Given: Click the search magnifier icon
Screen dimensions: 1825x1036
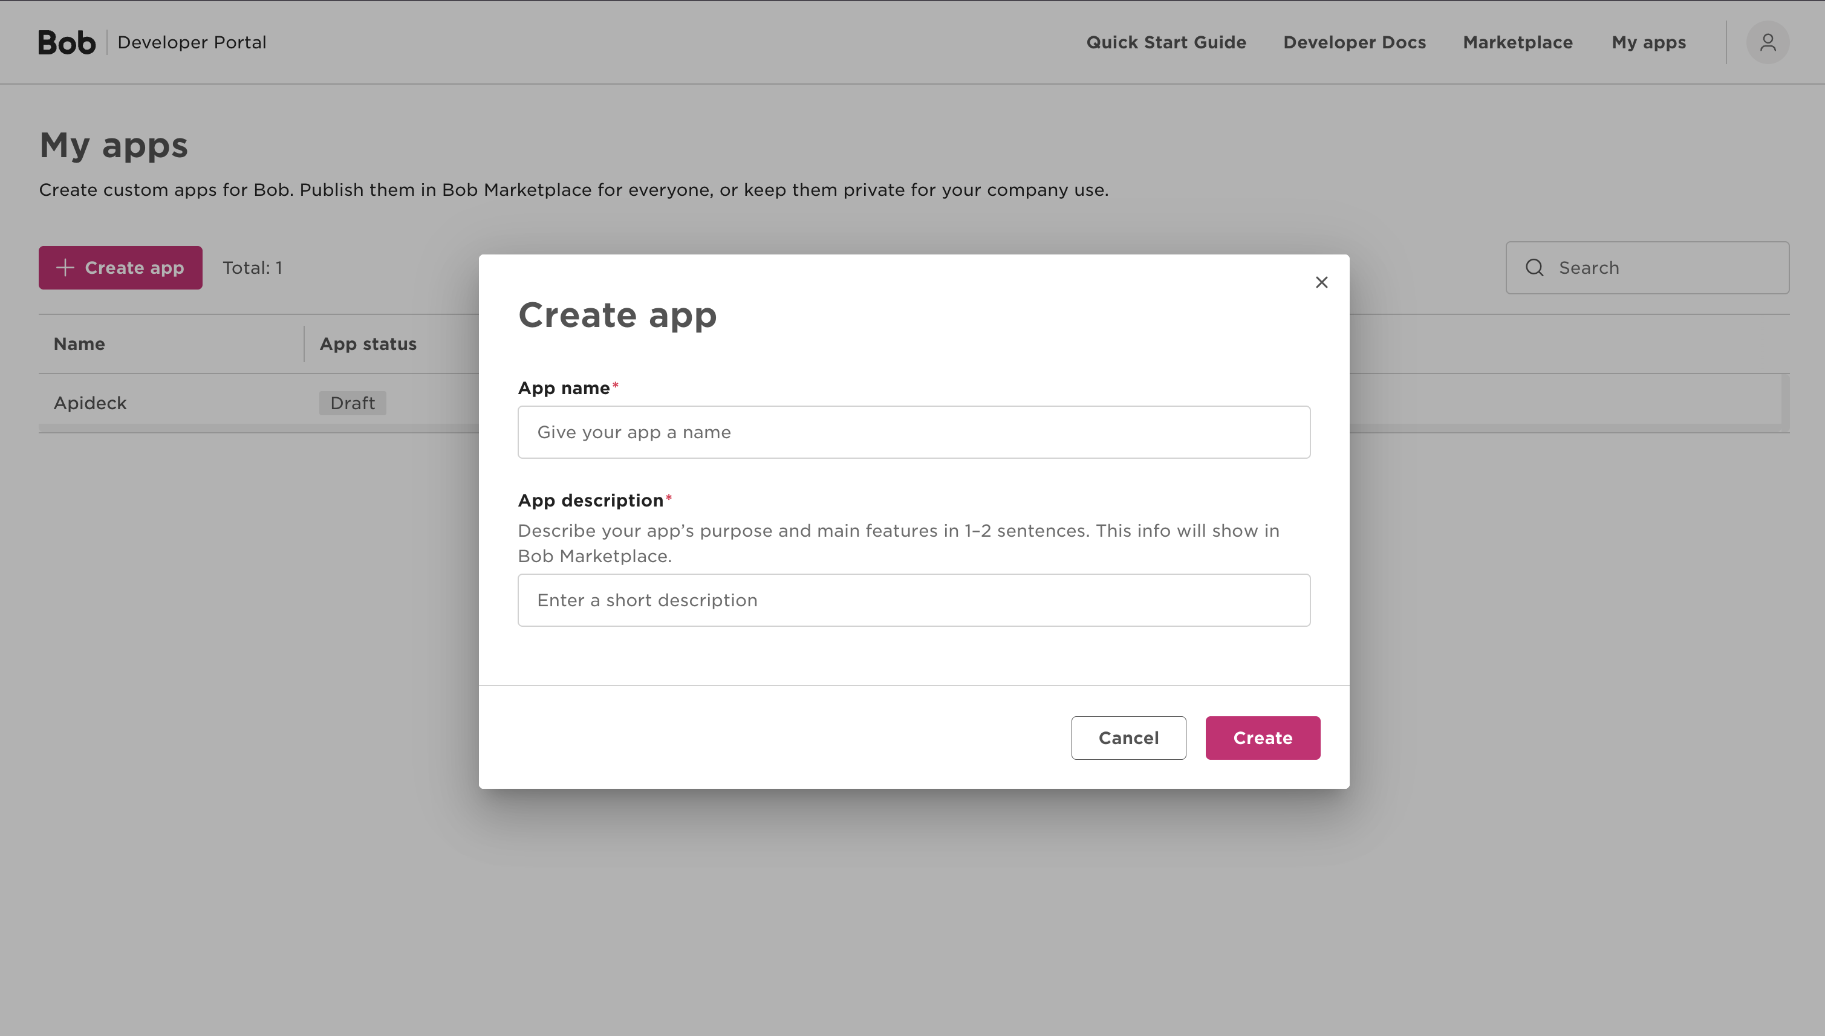Looking at the screenshot, I should [x=1535, y=268].
